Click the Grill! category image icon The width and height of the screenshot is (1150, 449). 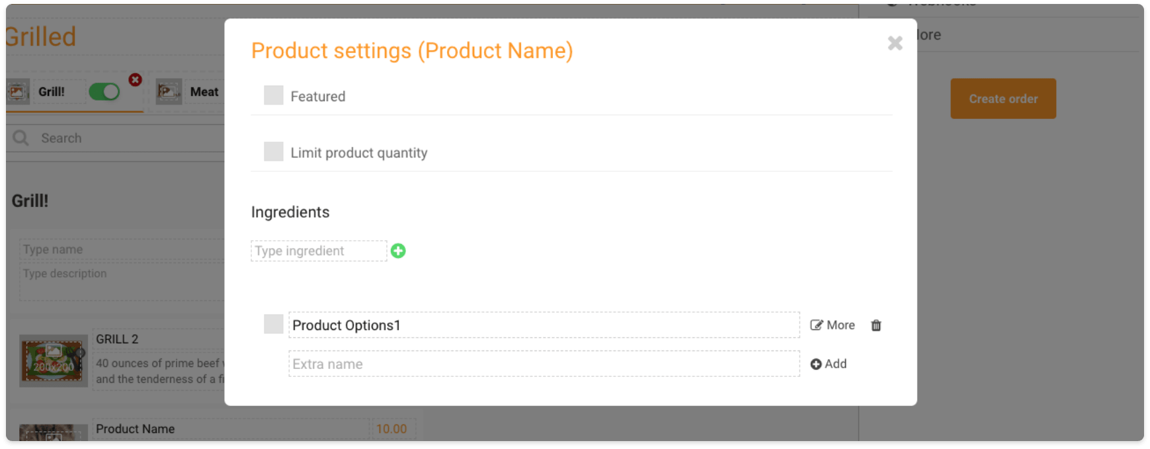[18, 92]
